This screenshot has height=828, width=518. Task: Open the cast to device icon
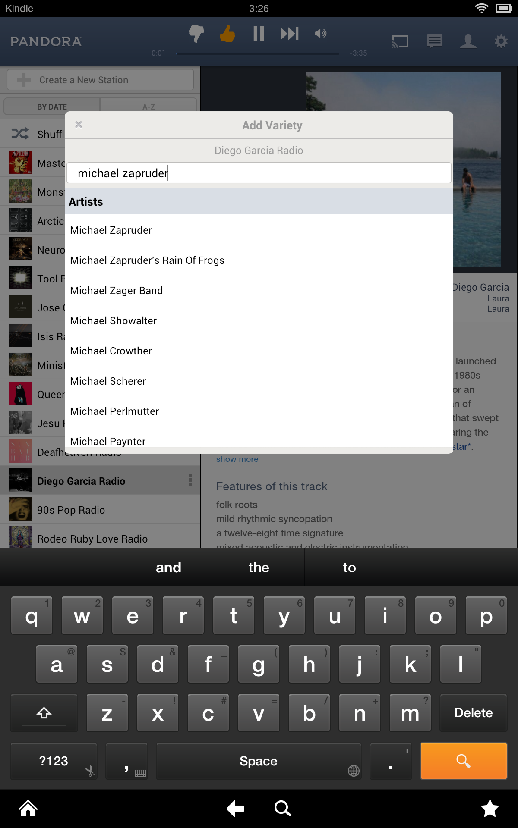click(400, 41)
